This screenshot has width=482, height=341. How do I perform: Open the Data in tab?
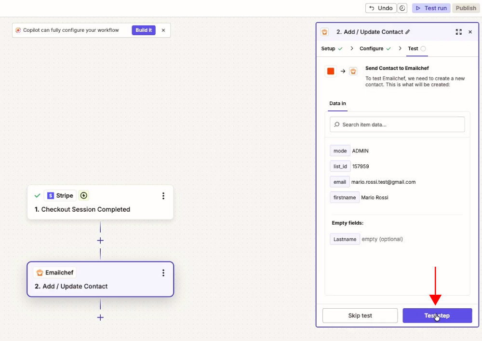click(x=337, y=104)
